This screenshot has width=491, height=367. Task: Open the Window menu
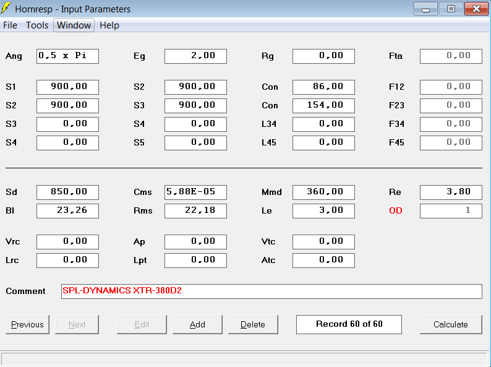74,25
